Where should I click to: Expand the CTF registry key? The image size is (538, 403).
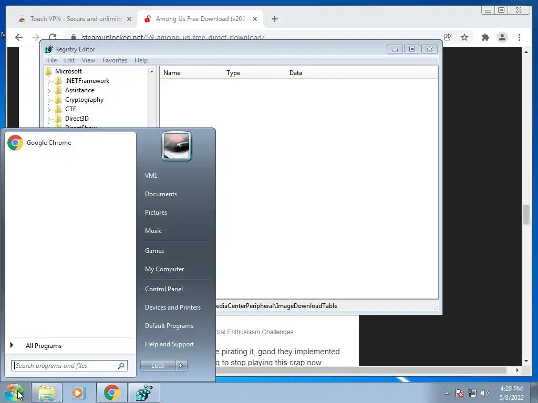click(x=49, y=110)
